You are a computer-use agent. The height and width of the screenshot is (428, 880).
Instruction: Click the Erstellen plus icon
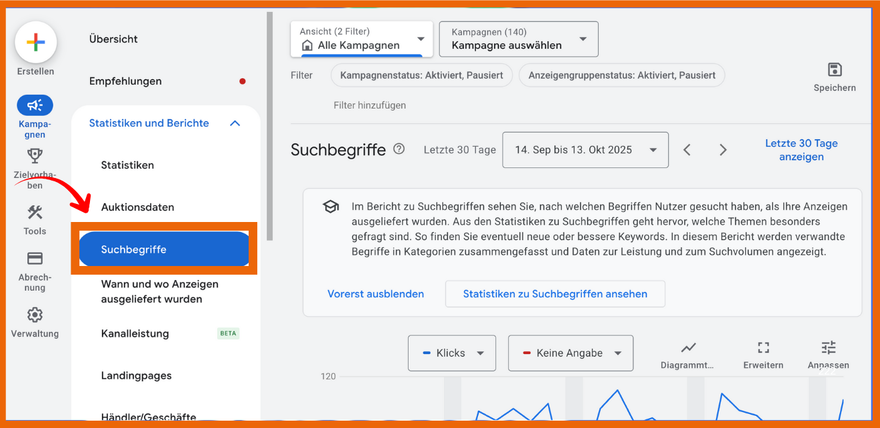[35, 43]
